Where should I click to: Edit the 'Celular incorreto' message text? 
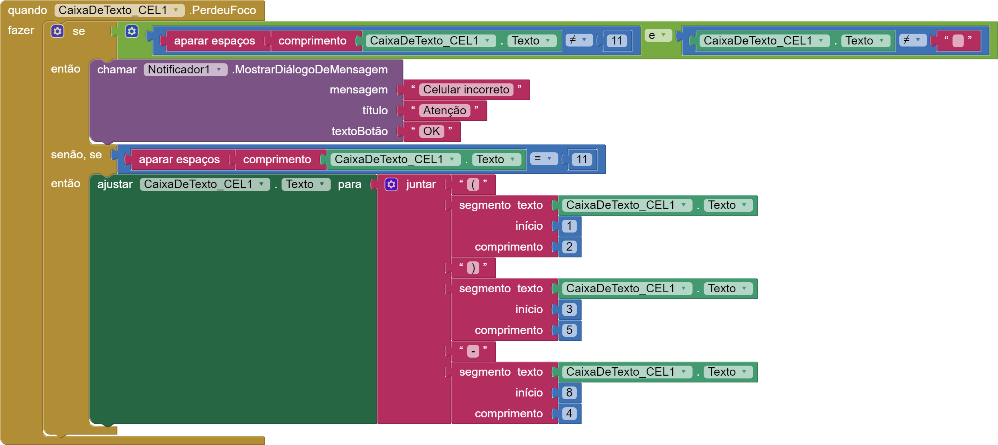click(x=466, y=90)
